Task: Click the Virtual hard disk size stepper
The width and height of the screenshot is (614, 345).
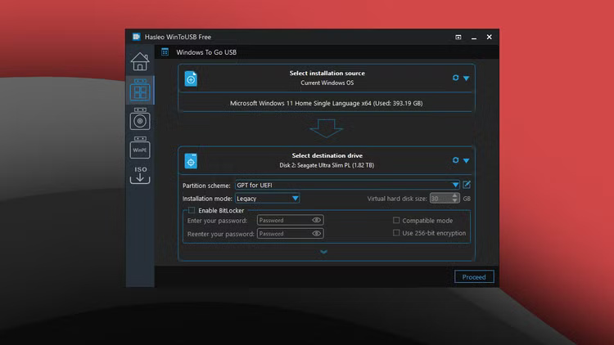Action: point(455,198)
